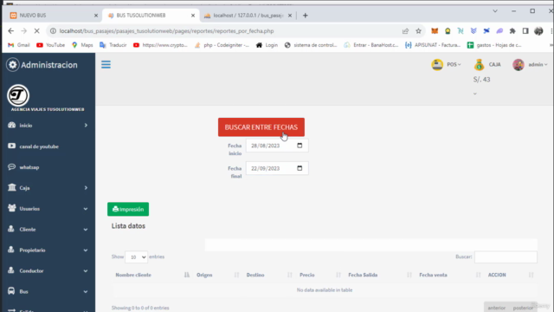Open the Fecha inicio calendar picker icon
Screen dimensions: 554x312
click(x=300, y=146)
